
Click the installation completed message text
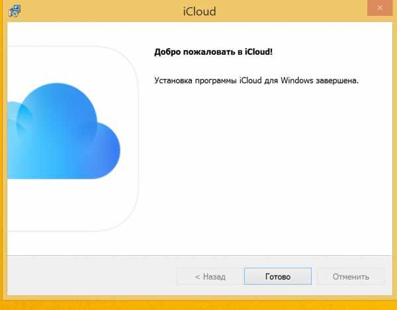pyautogui.click(x=255, y=80)
